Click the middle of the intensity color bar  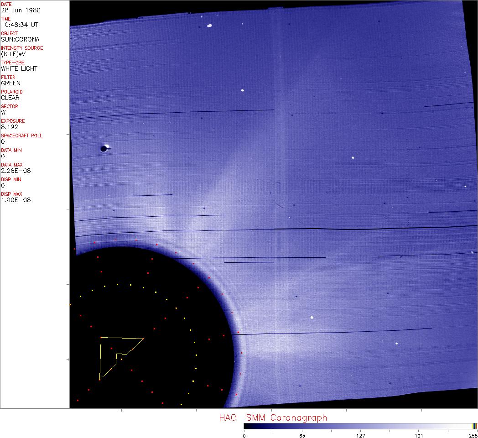[360, 426]
